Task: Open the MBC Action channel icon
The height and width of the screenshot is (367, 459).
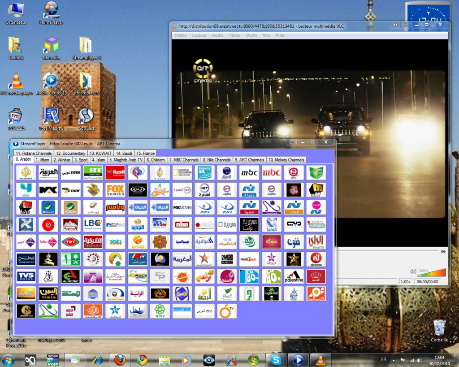Action: pyautogui.click(x=71, y=190)
